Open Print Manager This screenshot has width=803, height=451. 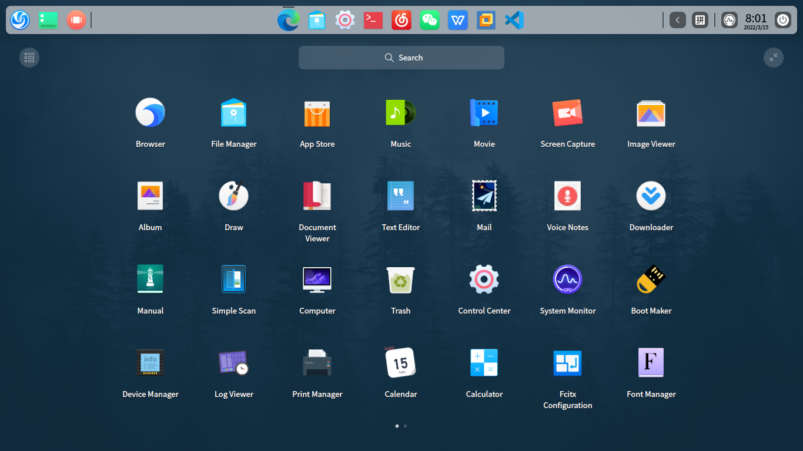317,363
